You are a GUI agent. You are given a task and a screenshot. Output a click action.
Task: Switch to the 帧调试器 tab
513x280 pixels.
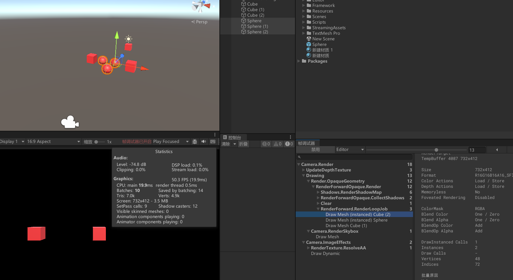point(306,143)
